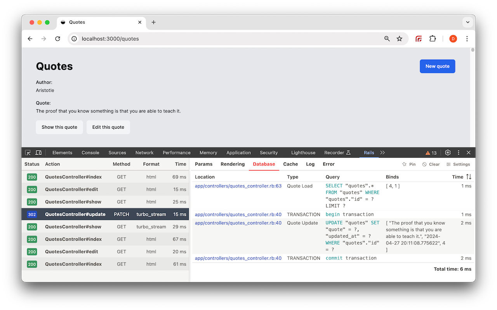The height and width of the screenshot is (310, 497).
Task: Click the localhost:3000/quotes address bar
Action: pyautogui.click(x=110, y=39)
